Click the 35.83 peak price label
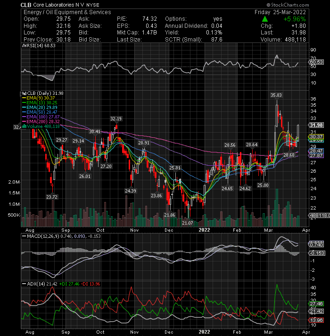330x336 pixels. [276, 95]
